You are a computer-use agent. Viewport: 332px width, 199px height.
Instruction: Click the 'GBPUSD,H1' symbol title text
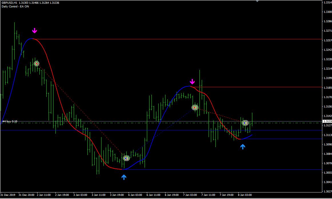(9, 3)
